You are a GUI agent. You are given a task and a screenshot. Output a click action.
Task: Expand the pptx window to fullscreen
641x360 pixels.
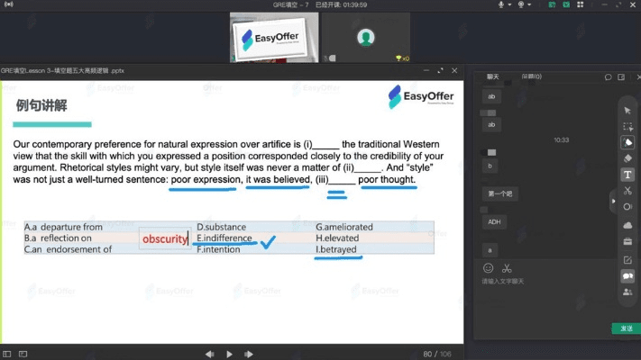[x=441, y=70]
